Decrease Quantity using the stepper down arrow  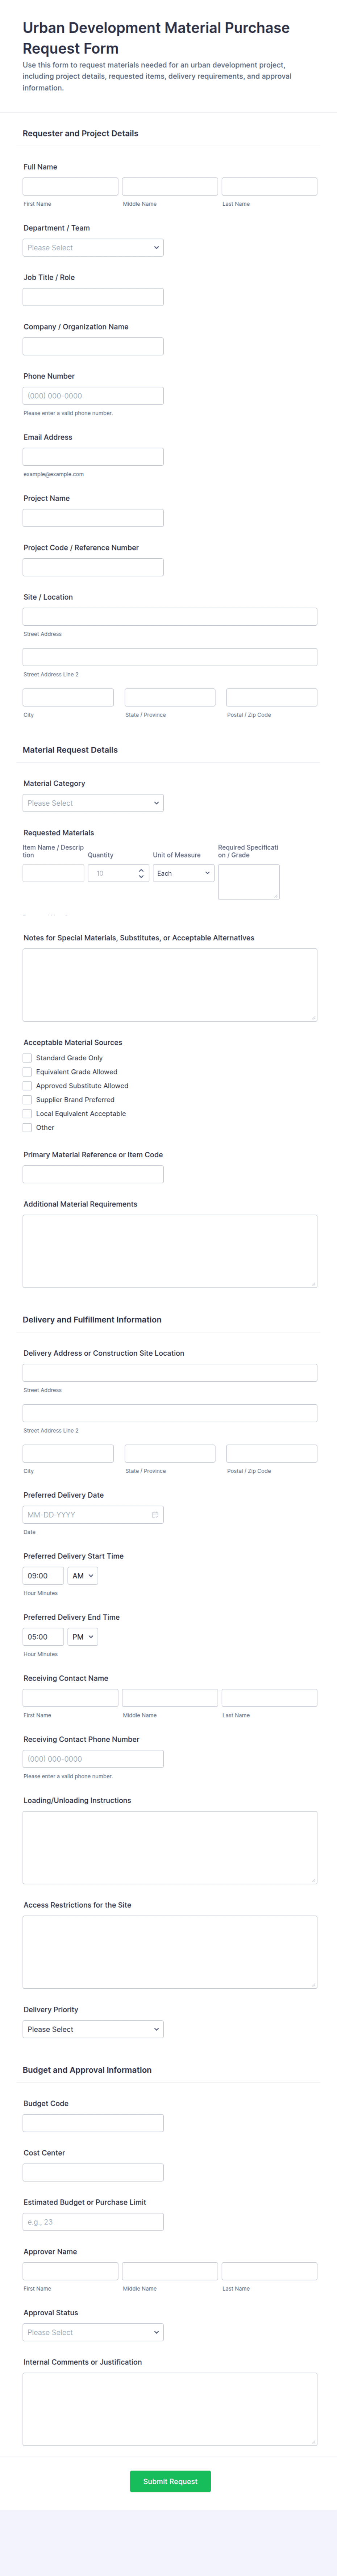[x=142, y=877]
